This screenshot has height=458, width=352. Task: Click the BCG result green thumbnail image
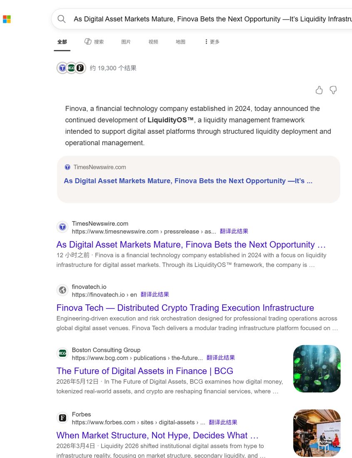tap(317, 368)
